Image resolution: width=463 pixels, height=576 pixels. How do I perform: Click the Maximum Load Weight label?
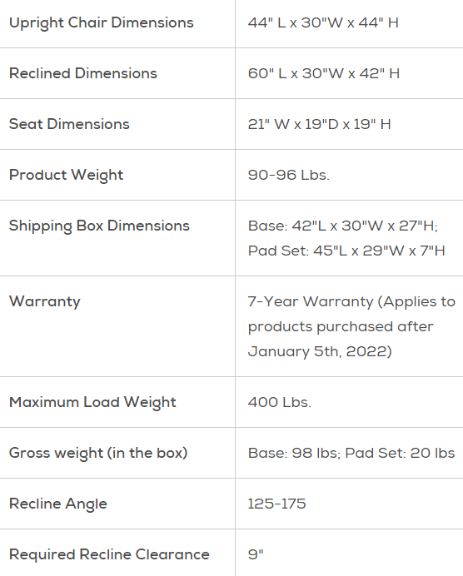coord(92,402)
